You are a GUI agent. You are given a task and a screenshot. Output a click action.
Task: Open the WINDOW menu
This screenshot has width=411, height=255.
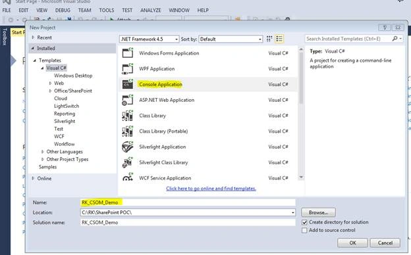tap(179, 11)
